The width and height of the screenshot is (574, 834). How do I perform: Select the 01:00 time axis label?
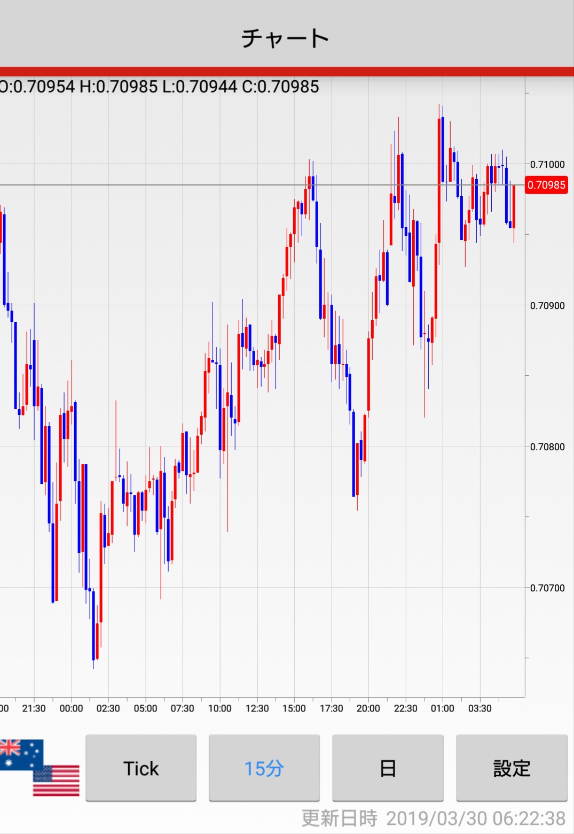pyautogui.click(x=442, y=708)
